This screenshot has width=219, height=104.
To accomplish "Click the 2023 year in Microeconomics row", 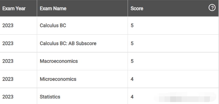I will [8, 79].
